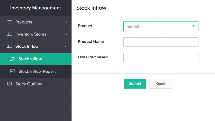Click the green arrow in the Product dropdown
This screenshot has width=215, height=121.
coord(193,26)
